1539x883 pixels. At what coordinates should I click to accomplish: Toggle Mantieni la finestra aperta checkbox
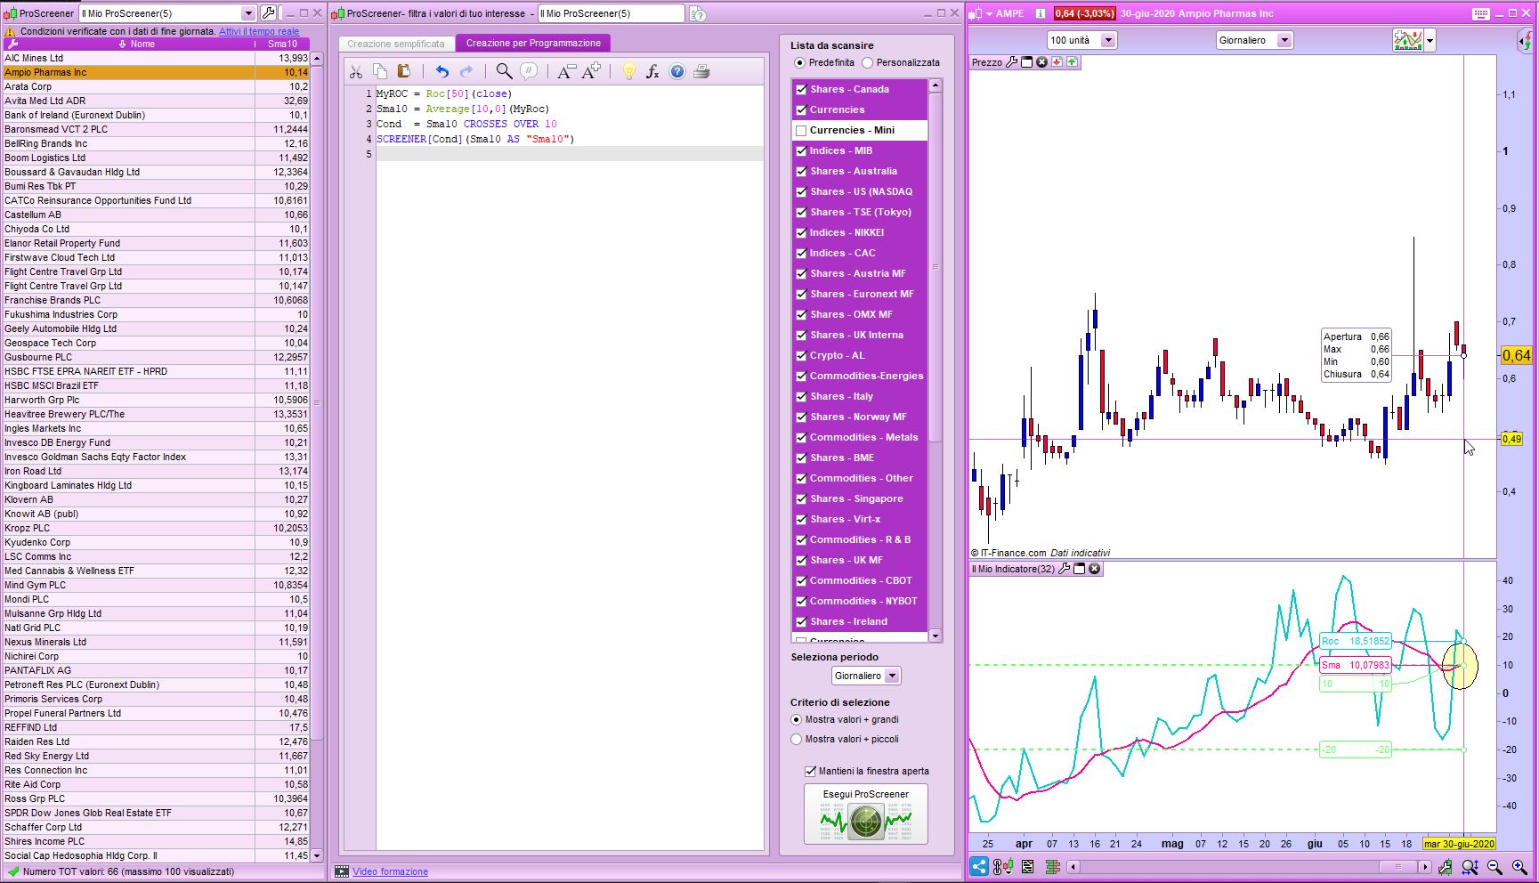pos(810,771)
